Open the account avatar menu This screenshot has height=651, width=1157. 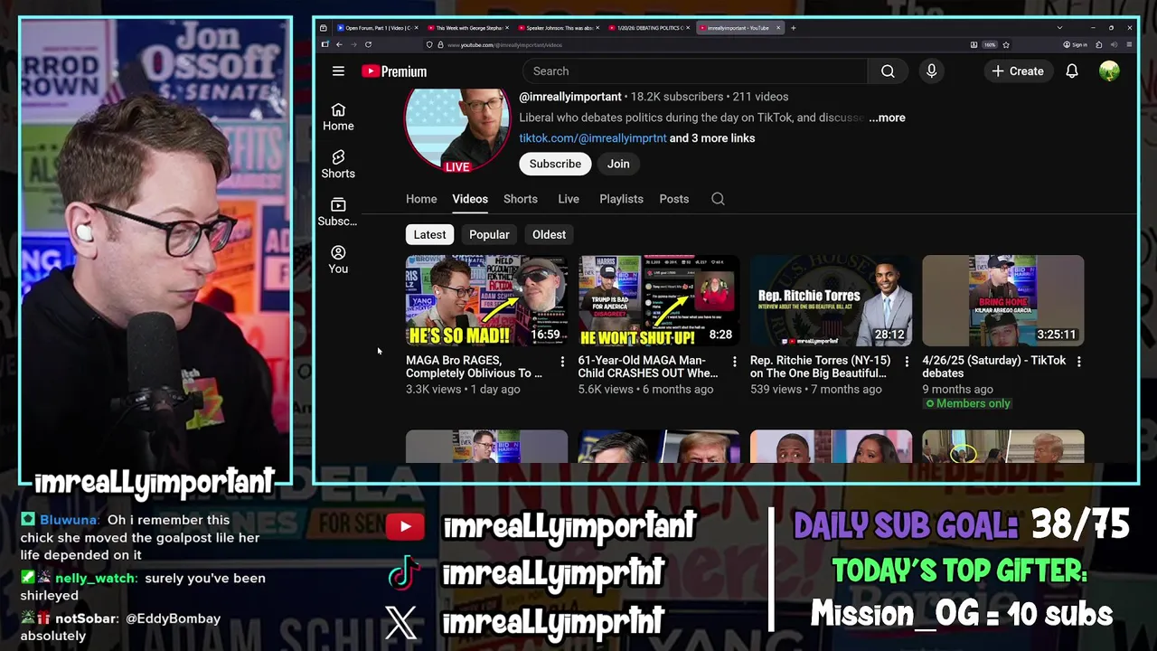[x=1109, y=71]
